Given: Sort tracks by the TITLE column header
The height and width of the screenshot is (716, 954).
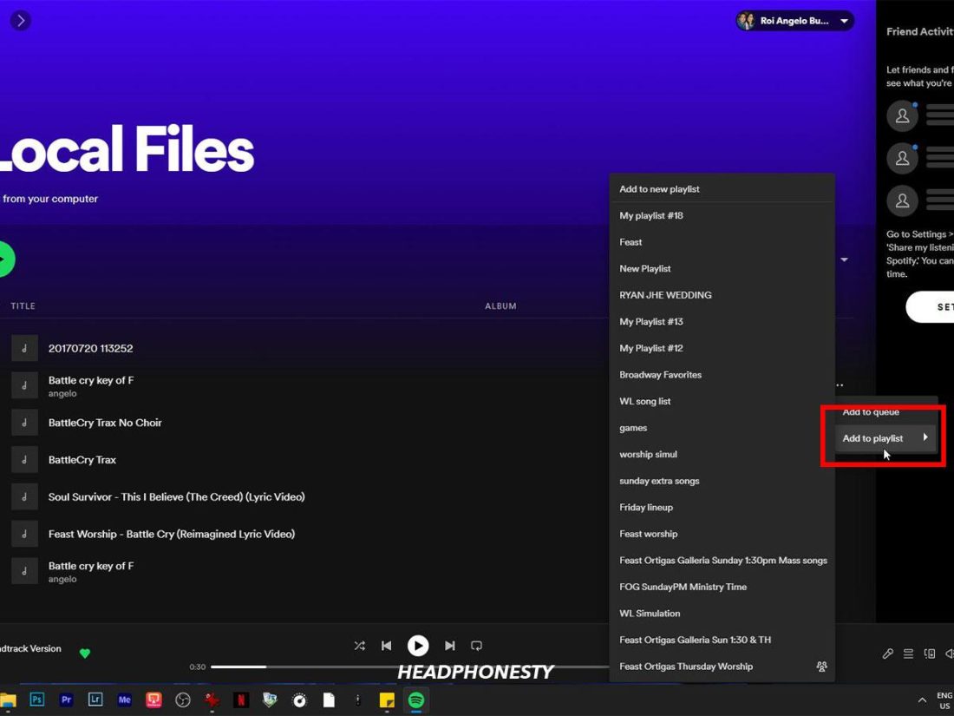Looking at the screenshot, I should [x=23, y=306].
